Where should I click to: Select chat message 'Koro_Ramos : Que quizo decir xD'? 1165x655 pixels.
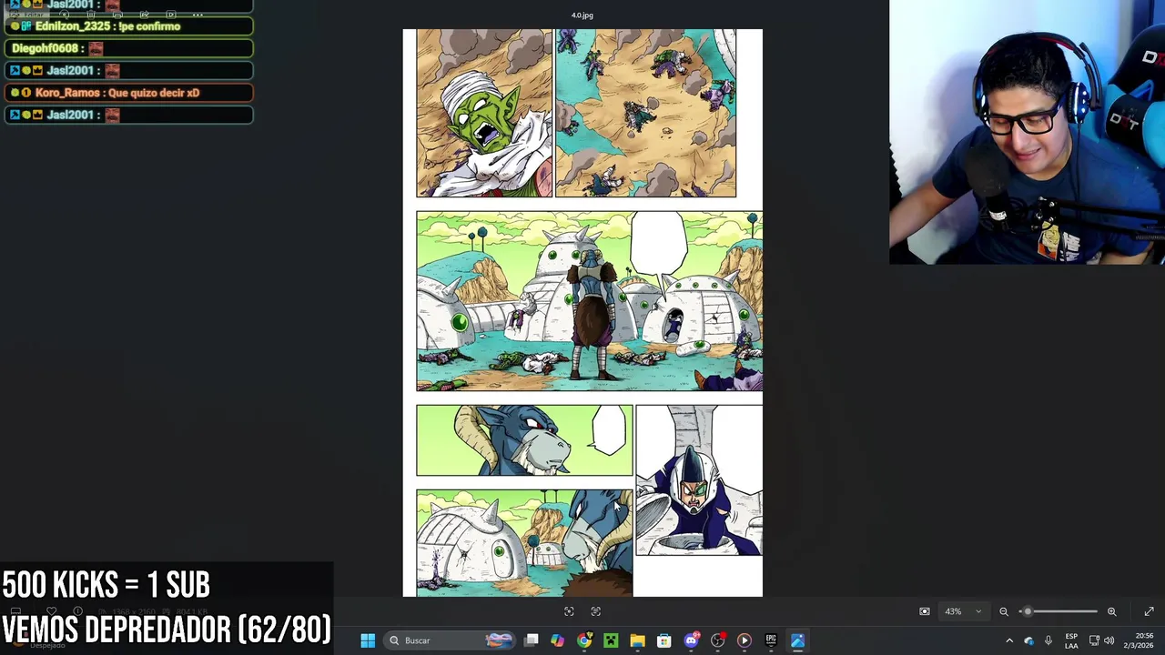127,93
